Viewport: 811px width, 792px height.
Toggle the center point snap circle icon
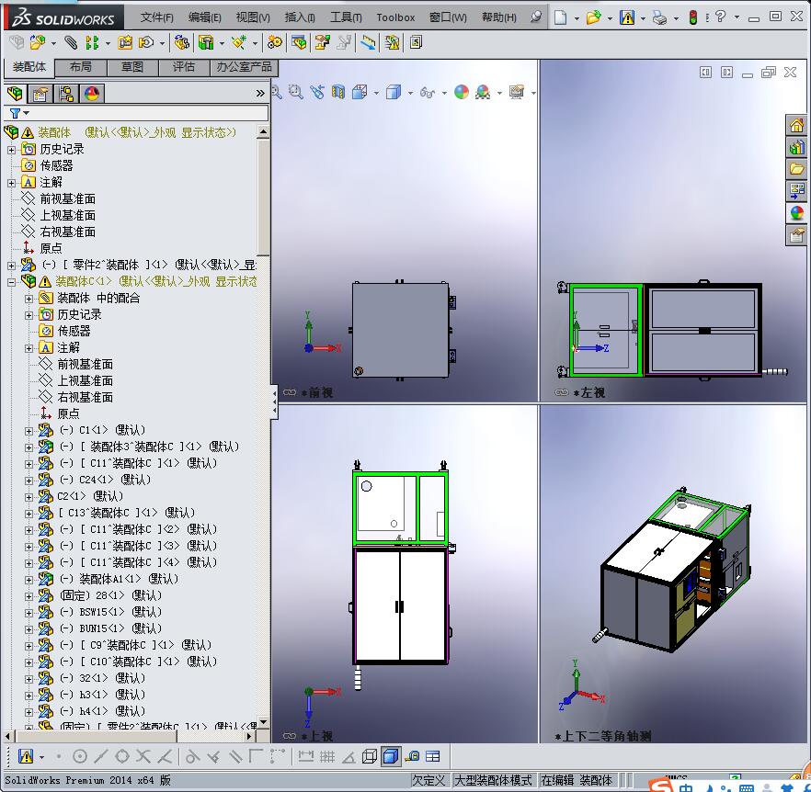point(80,757)
